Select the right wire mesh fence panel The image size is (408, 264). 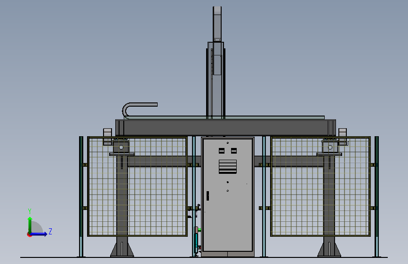(x=320, y=186)
